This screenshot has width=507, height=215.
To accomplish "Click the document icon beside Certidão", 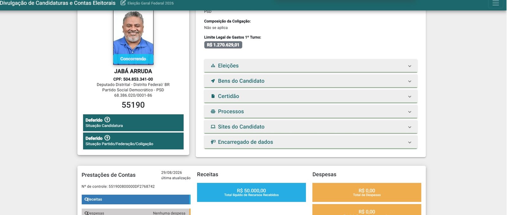I will [213, 96].
